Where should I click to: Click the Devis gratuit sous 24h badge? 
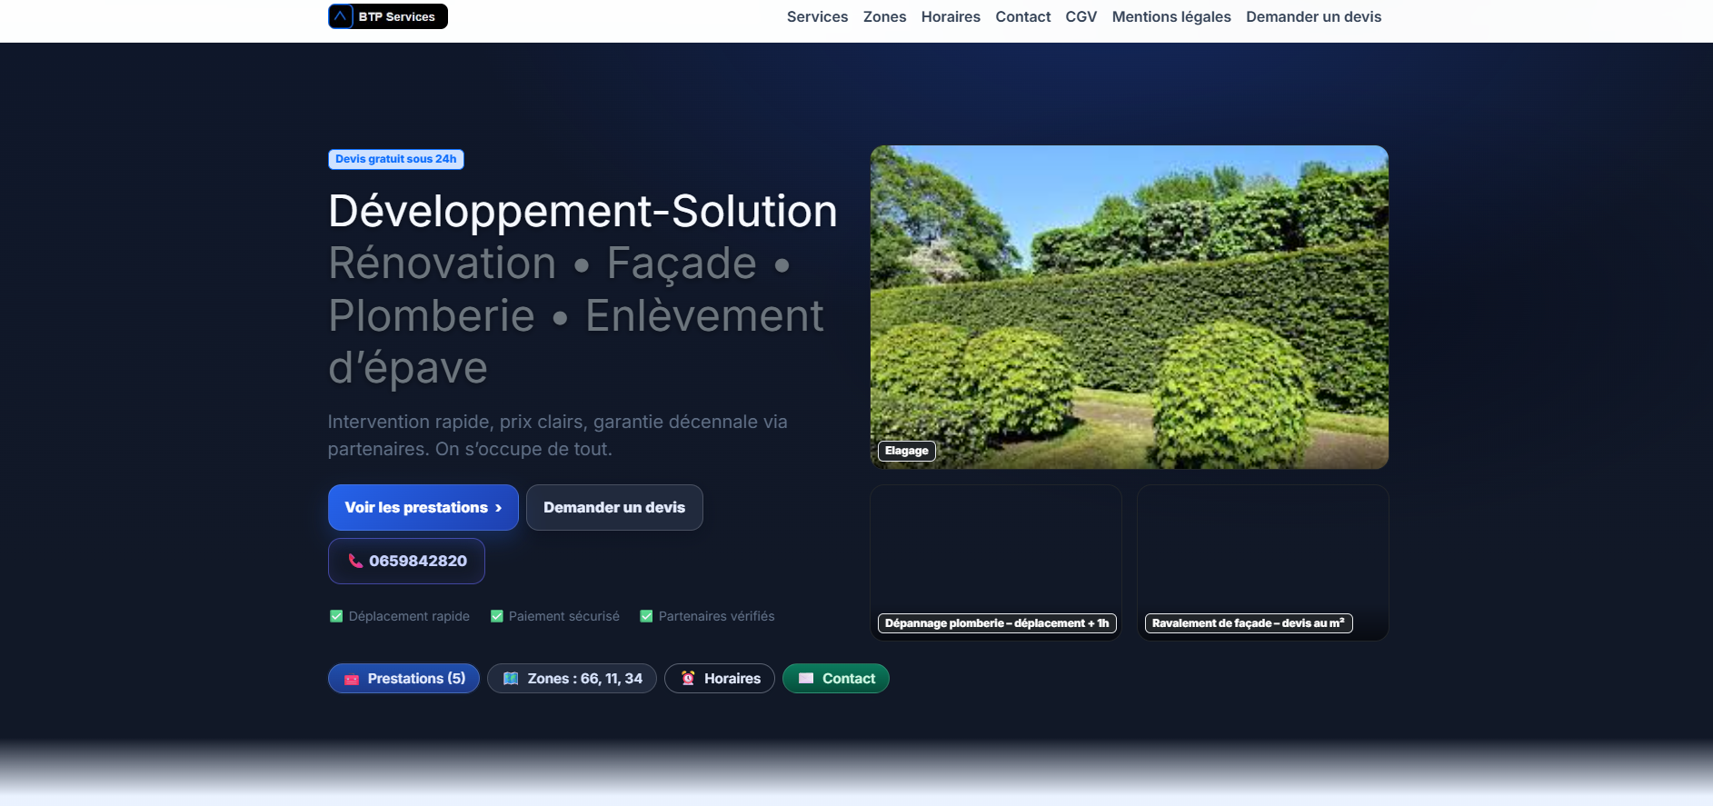(x=396, y=159)
